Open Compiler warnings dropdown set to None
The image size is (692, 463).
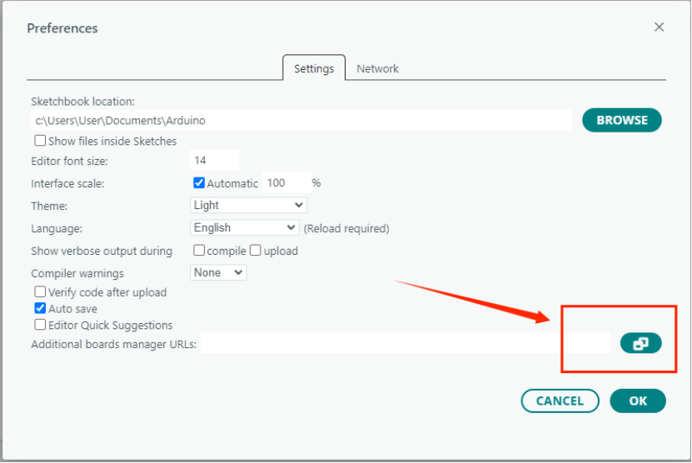tap(218, 272)
